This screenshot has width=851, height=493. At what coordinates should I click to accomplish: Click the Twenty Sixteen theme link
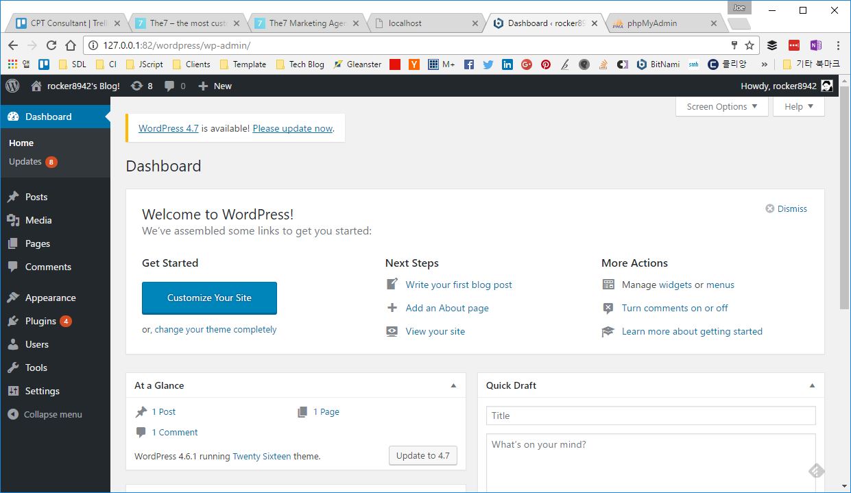tap(262, 456)
